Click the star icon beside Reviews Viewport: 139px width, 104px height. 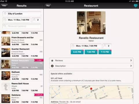(52, 61)
